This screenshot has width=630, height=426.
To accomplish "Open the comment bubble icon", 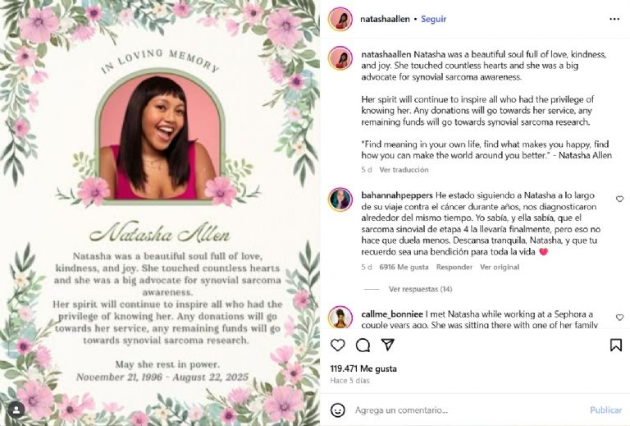I will 363,345.
